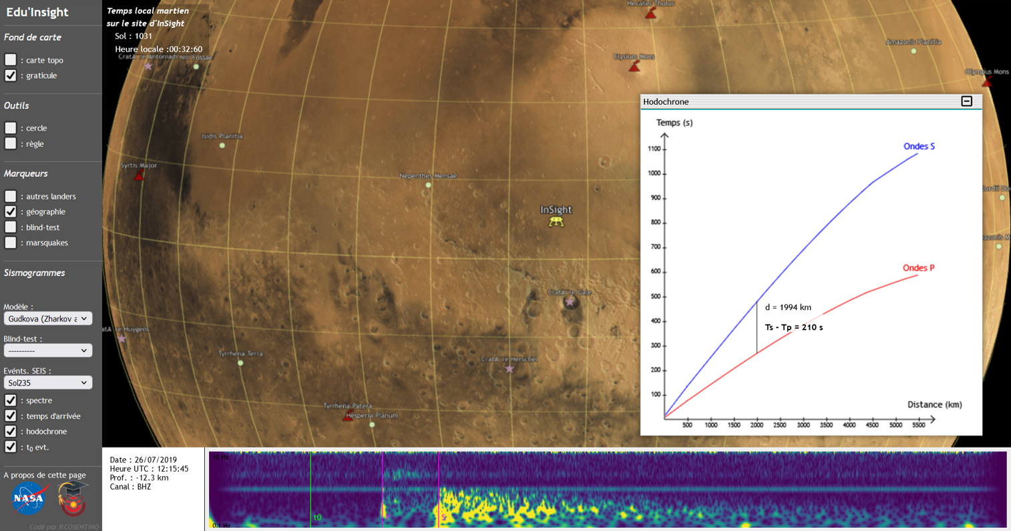1011x531 pixels.
Task: Uncheck the géographie markers checkbox
Action: point(11,211)
